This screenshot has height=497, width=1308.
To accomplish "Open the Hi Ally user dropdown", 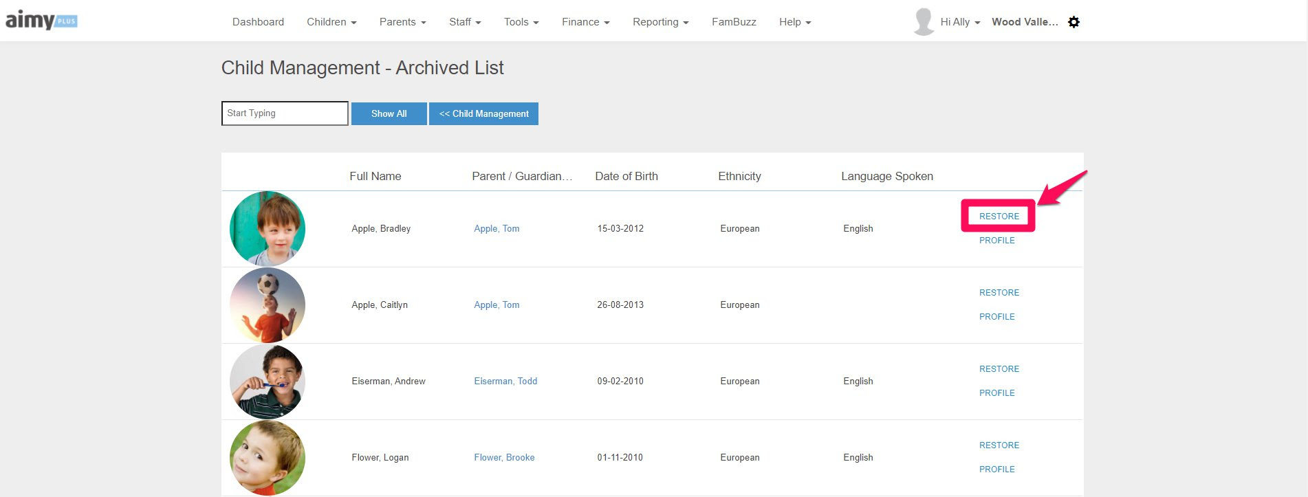I will (x=960, y=22).
